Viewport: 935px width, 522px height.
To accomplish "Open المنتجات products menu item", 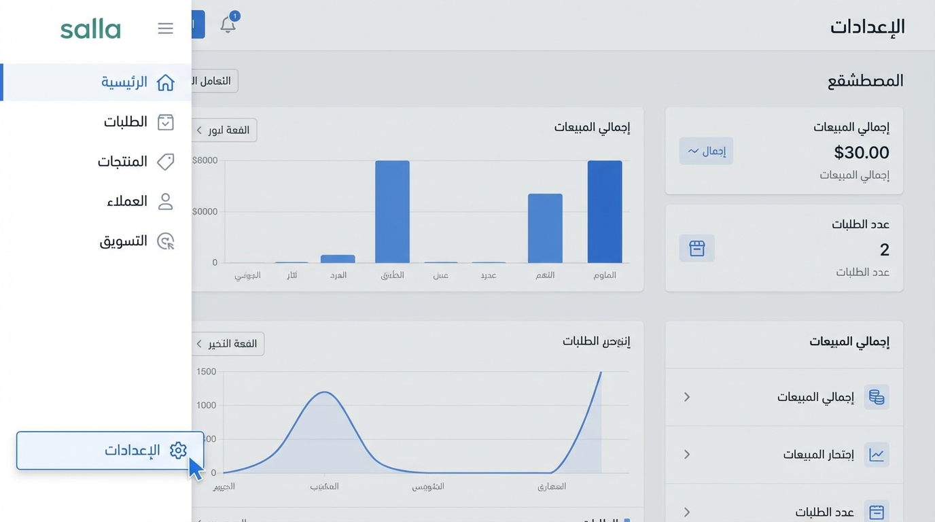I will tap(135, 162).
